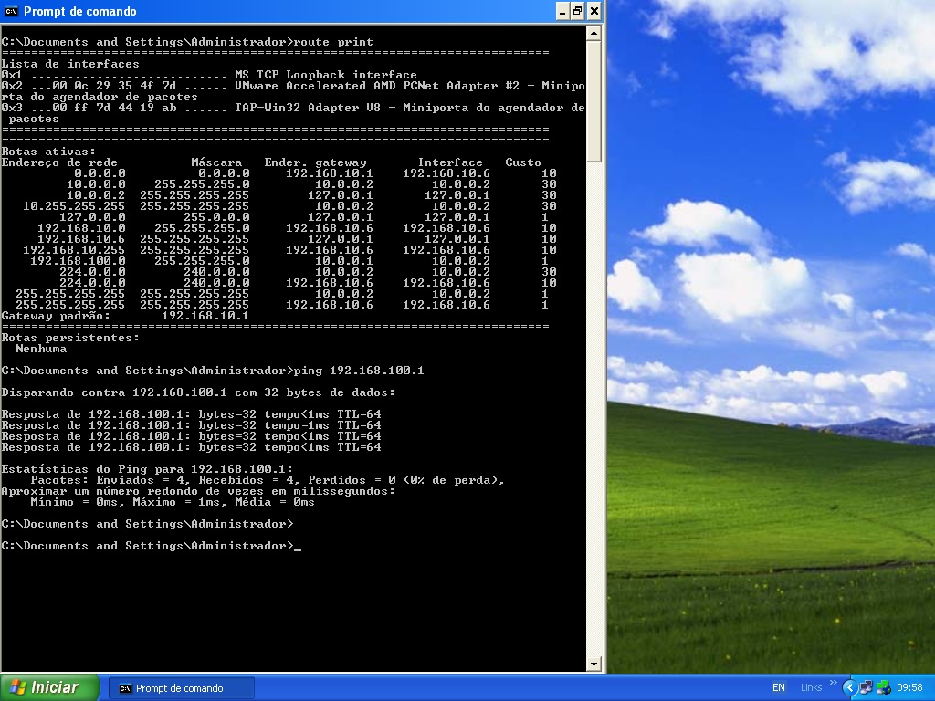Click the 'Lista de interfaces' heading
Screen dimensions: 935x701
pos(69,64)
